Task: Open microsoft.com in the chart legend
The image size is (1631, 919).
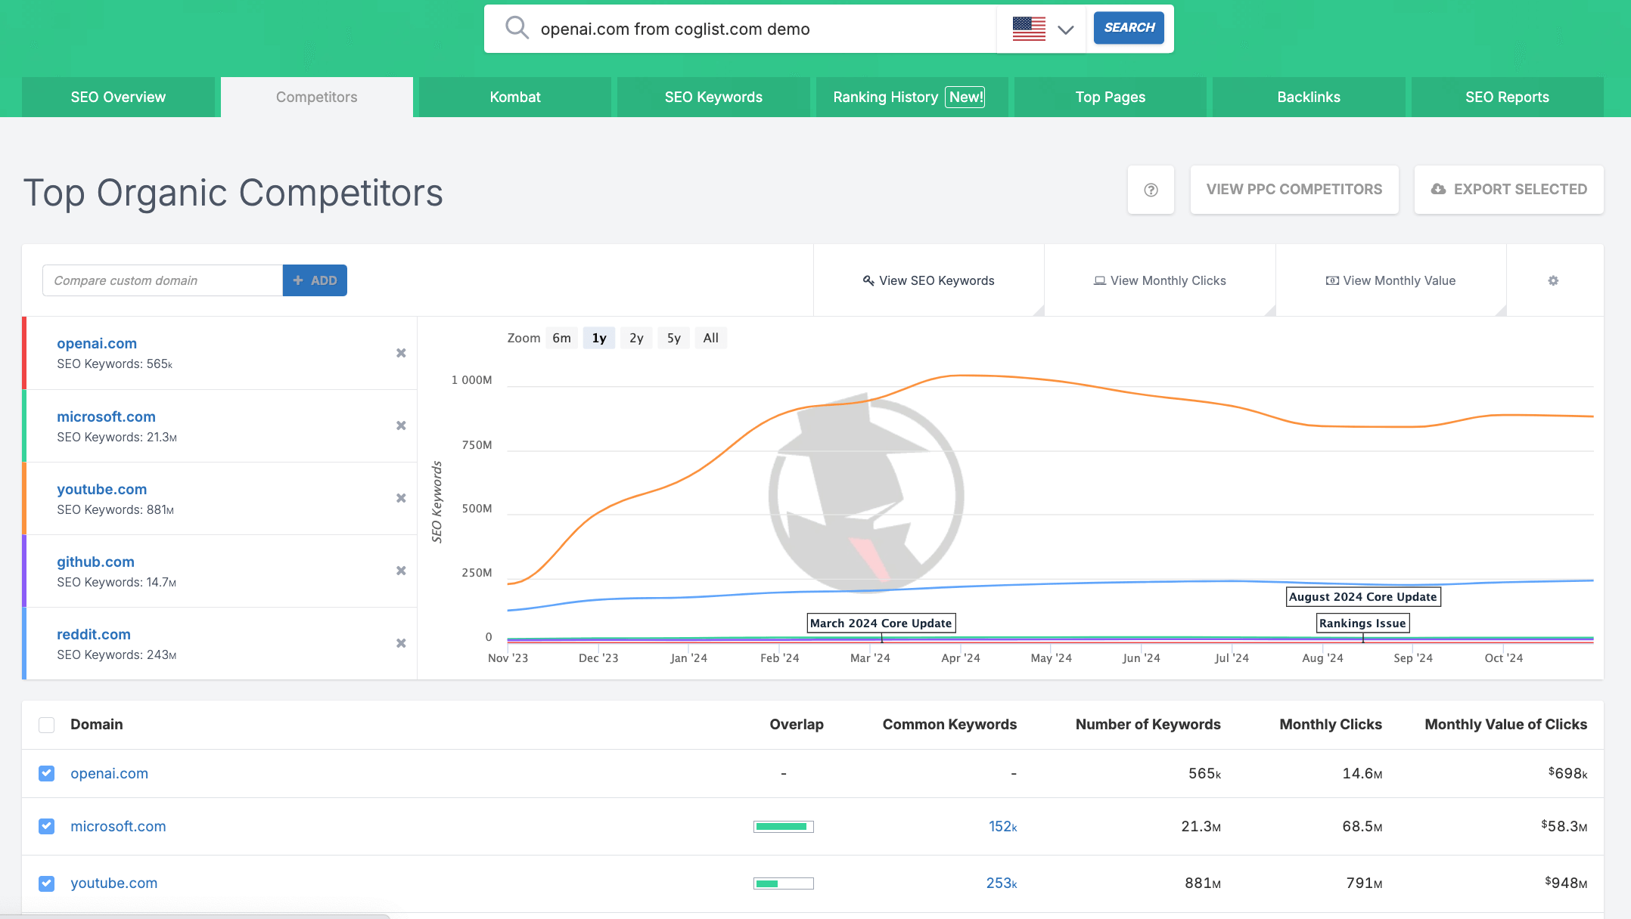Action: click(106, 416)
